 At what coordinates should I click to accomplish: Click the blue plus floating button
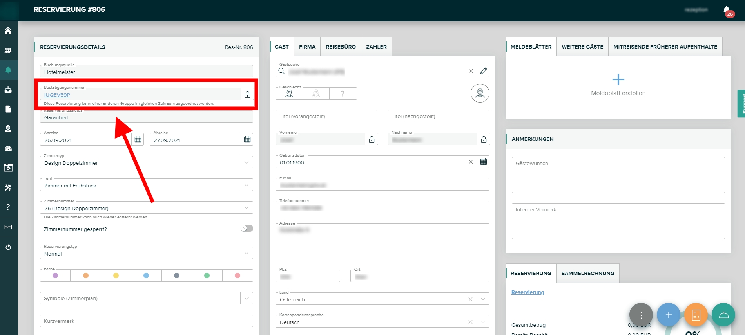668,315
